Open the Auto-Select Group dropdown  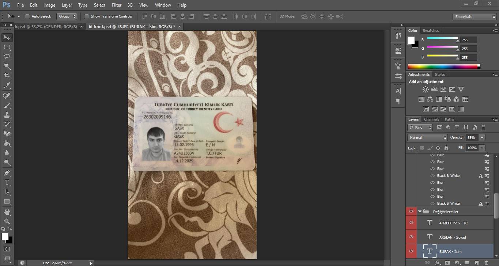(x=67, y=16)
